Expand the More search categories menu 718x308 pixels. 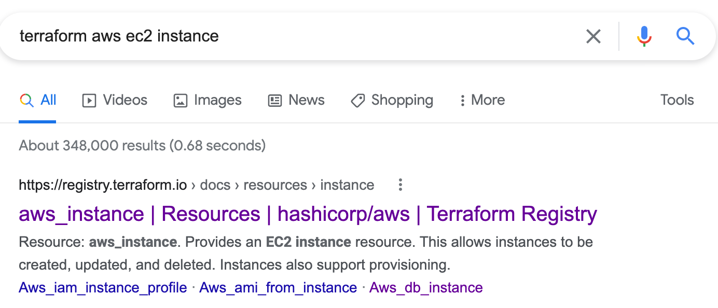click(x=482, y=100)
